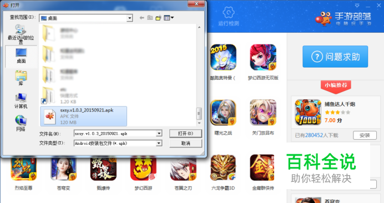Click the 文件名 input field
This screenshot has height=203, width=384.
click(115, 134)
